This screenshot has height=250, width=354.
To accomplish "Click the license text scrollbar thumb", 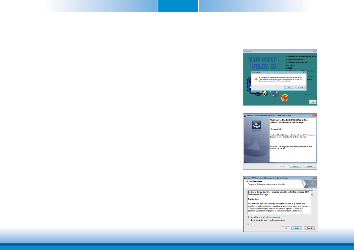I will pos(312,194).
